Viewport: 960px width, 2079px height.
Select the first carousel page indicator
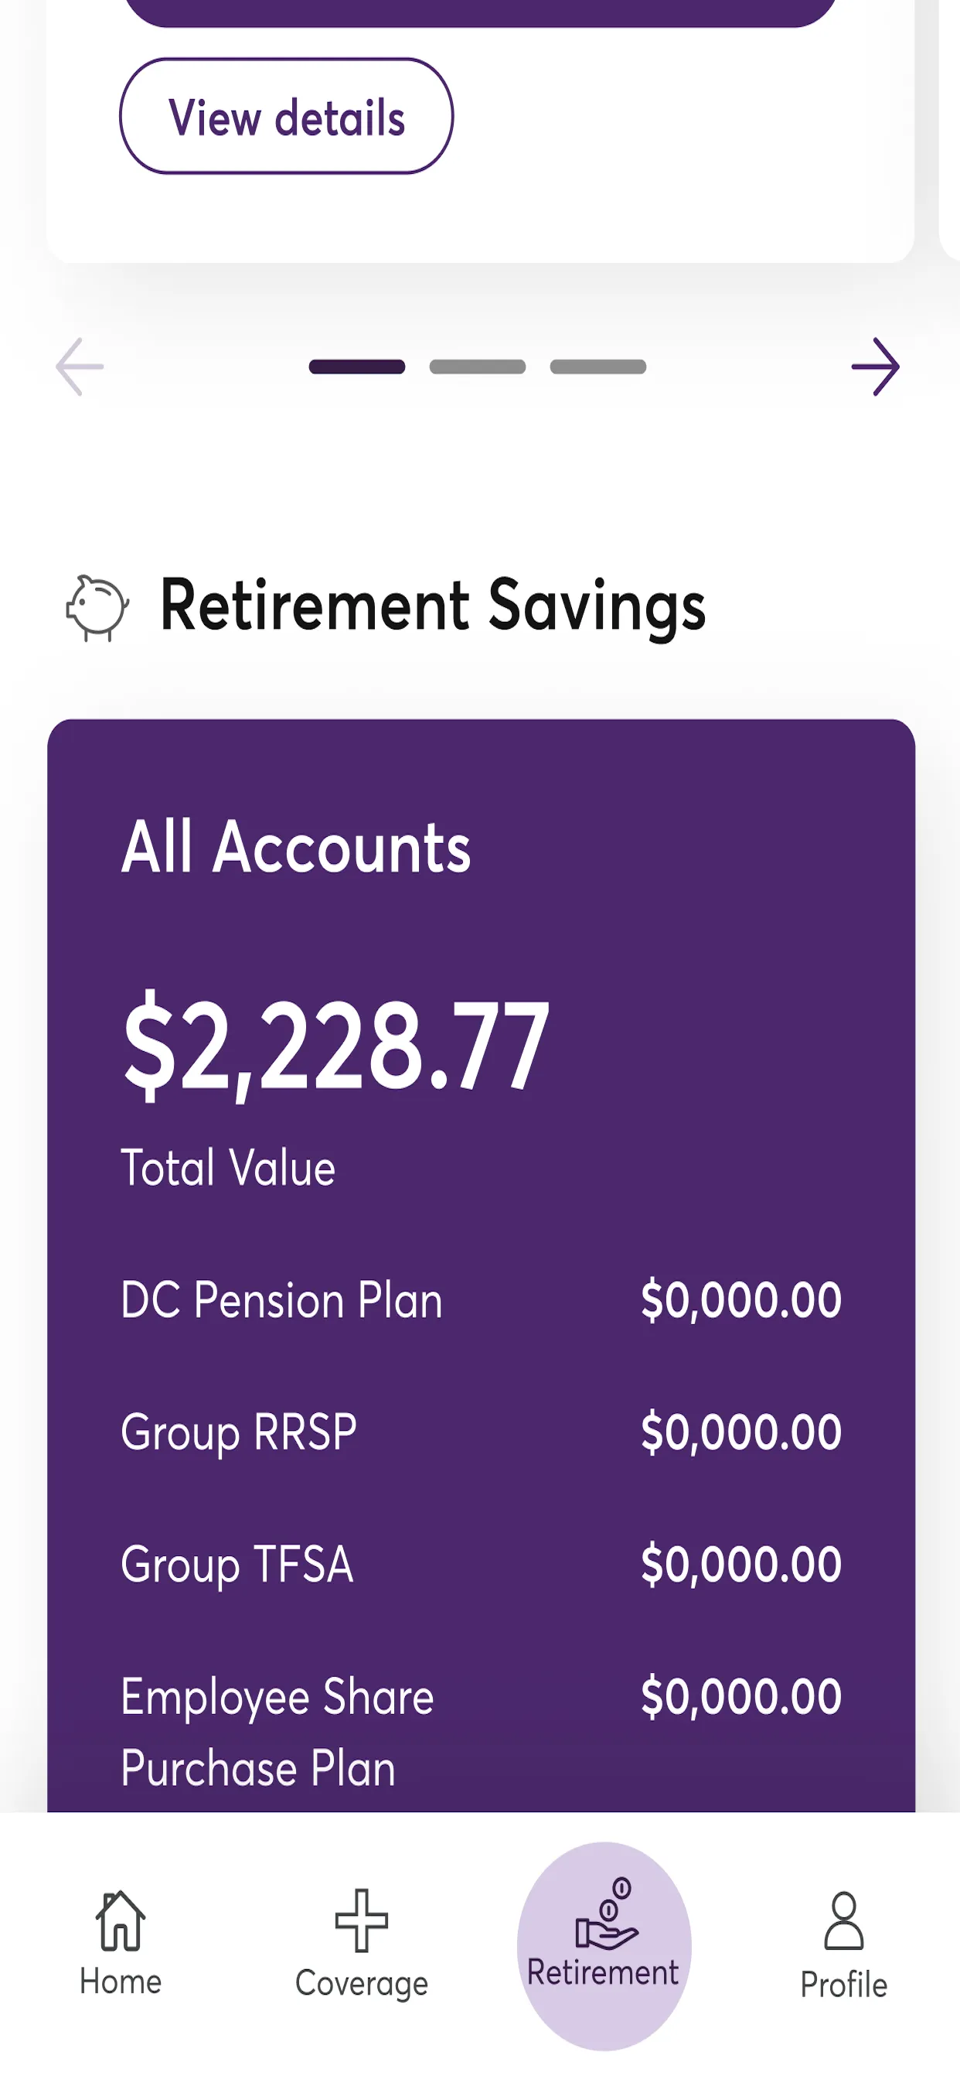click(x=356, y=367)
